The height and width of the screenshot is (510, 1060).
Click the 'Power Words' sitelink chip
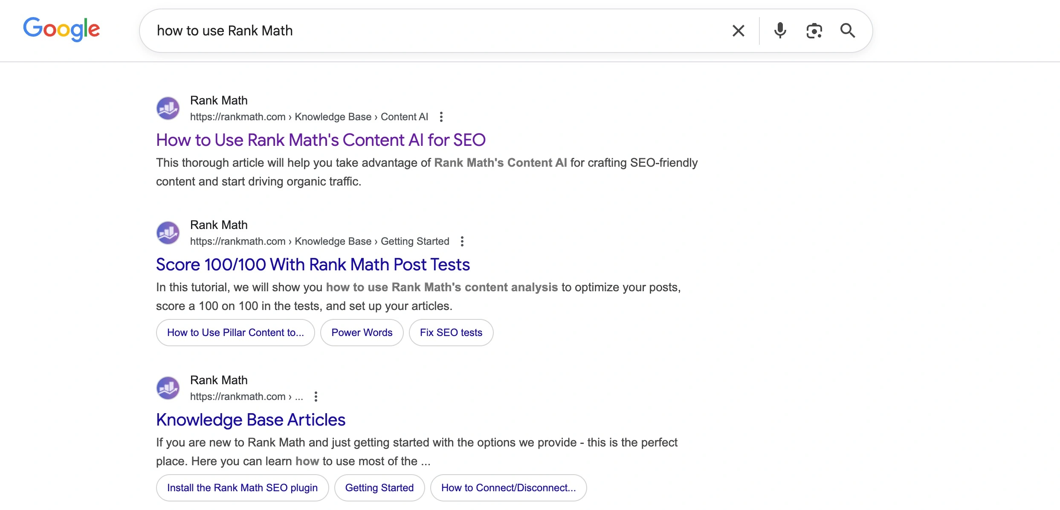362,333
